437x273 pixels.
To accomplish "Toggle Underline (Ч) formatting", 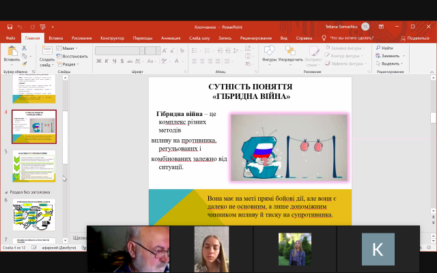I will coord(116,61).
